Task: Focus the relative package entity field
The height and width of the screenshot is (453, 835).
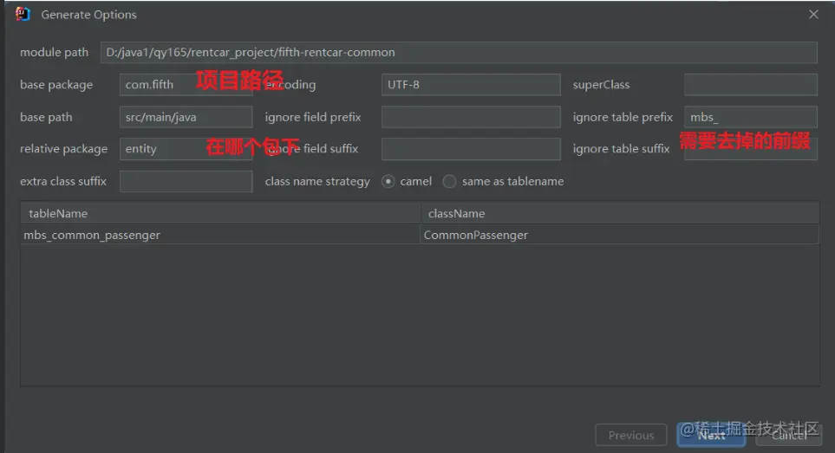Action: tap(186, 149)
